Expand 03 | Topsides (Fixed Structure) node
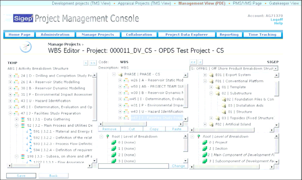The width and height of the screenshot is (302, 180). [211, 118]
